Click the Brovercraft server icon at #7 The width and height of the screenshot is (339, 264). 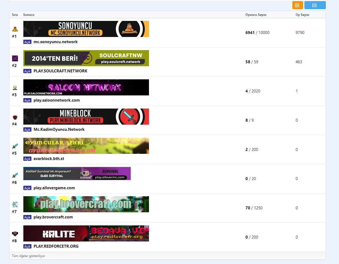(x=15, y=204)
